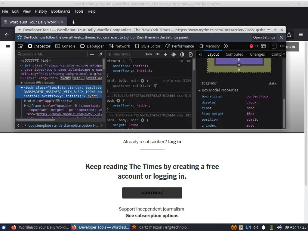This screenshot has width=308, height=231.
Task: Expand the head element node
Action: click(22, 83)
